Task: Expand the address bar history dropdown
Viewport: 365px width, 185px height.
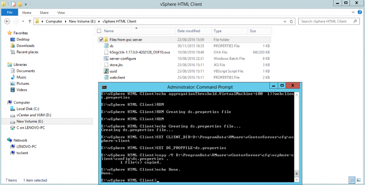Action: pos(285,21)
